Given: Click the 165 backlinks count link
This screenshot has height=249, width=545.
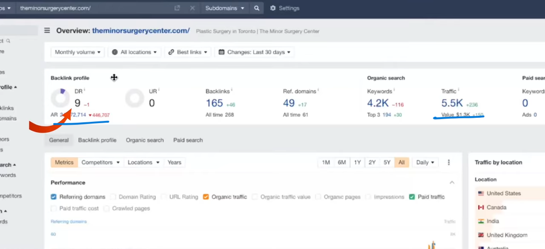Looking at the screenshot, I should [214, 103].
